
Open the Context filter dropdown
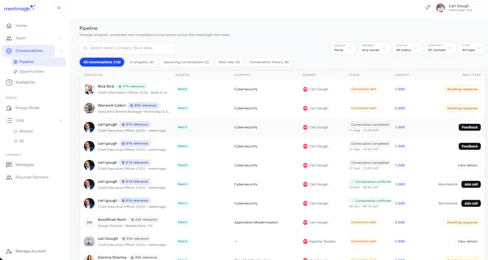click(440, 48)
